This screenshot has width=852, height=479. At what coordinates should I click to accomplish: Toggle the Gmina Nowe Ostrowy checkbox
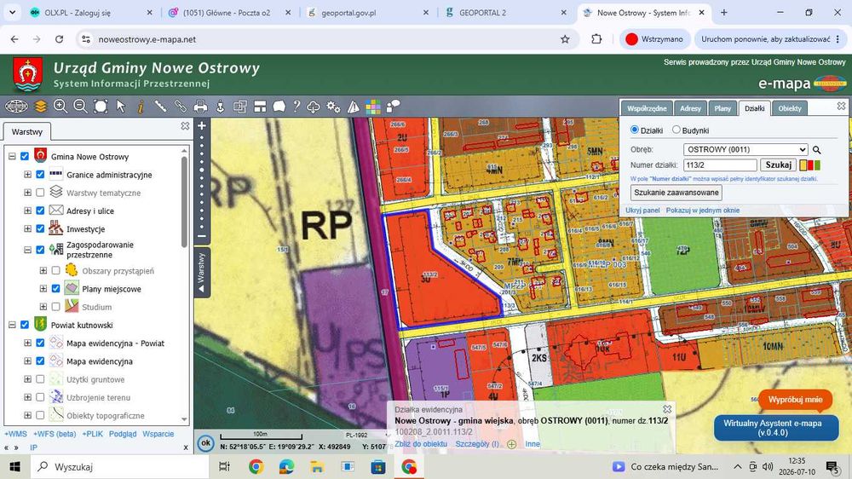click(x=25, y=157)
